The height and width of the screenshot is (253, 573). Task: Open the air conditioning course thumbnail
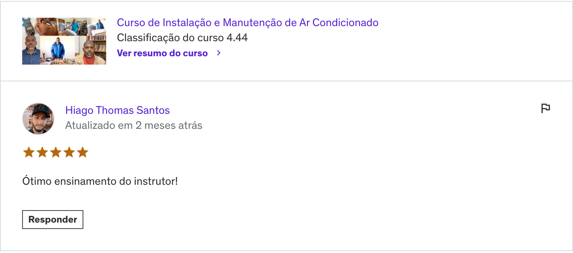pyautogui.click(x=64, y=41)
